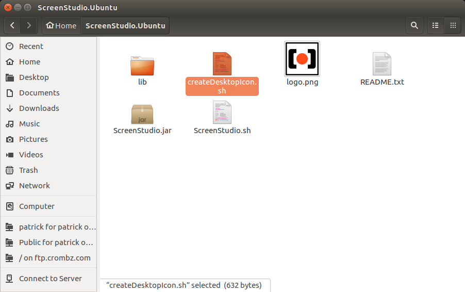This screenshot has width=465, height=292.
Task: Click the Desktop folder icon in sidebar
Action: click(x=10, y=77)
